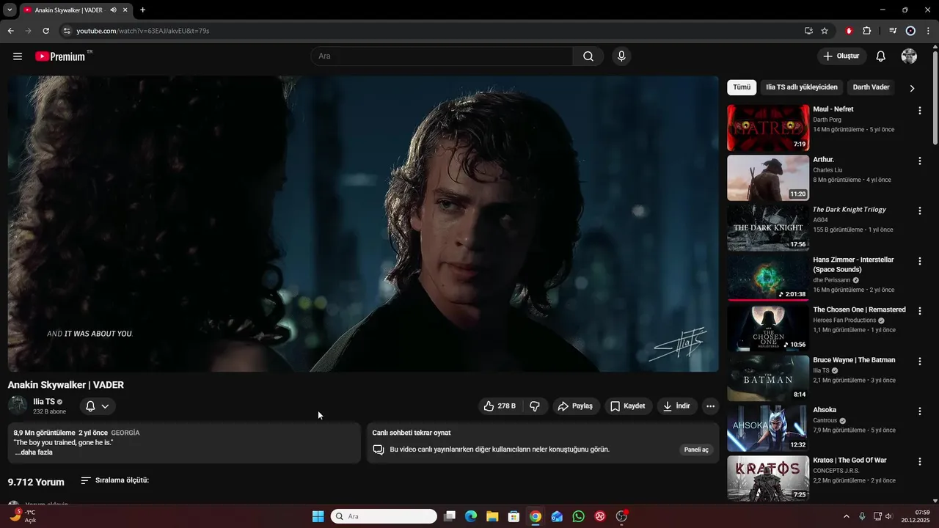
Task: Select the Darth Vader filter chip
Action: (871, 87)
